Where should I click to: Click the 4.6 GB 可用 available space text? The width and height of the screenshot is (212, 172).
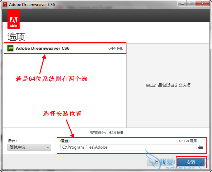click(x=187, y=141)
